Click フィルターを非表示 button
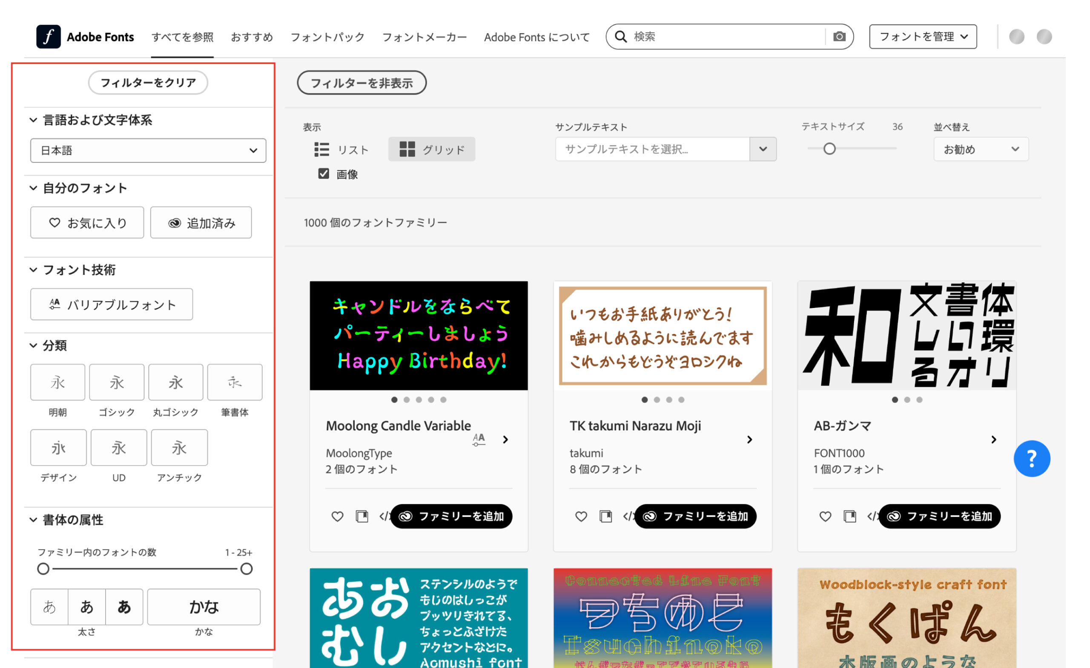Screen dimensions: 1090x668 pyautogui.click(x=361, y=83)
